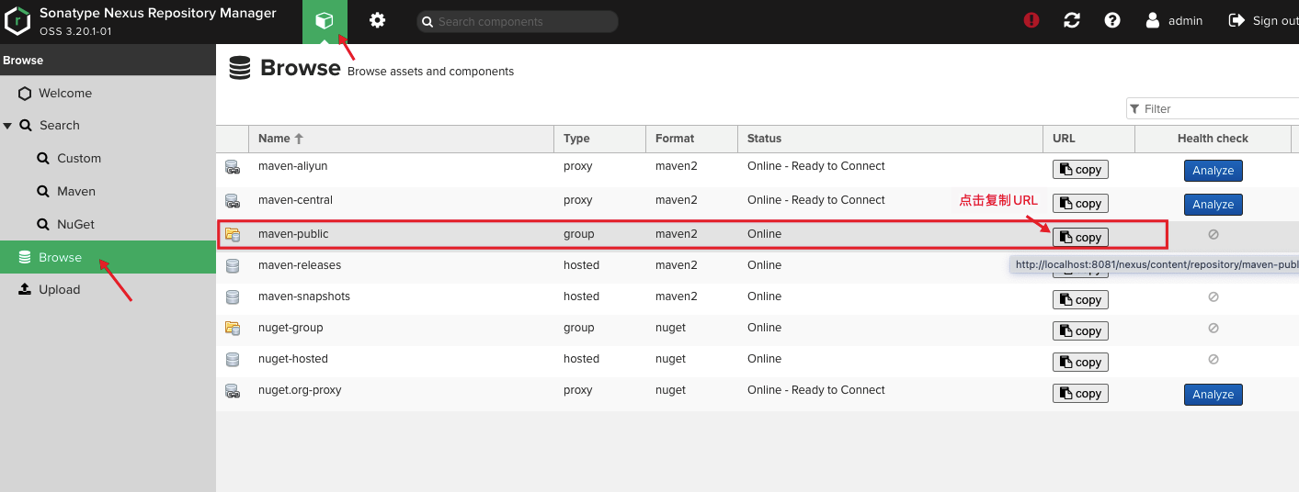Screen dimensions: 1299x492
Task: Open the nuget-group repository name
Action: 291,328
